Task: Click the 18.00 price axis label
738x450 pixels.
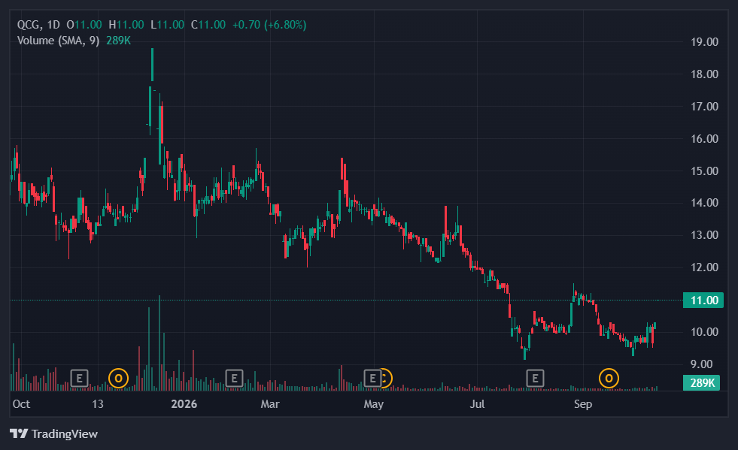Action: 704,74
